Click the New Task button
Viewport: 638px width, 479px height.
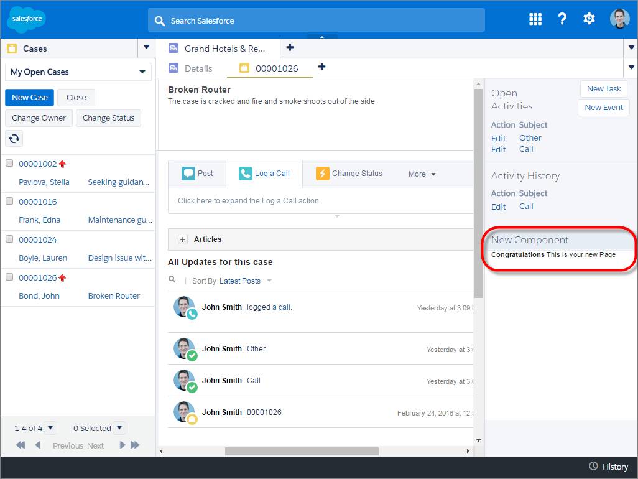[x=603, y=89]
